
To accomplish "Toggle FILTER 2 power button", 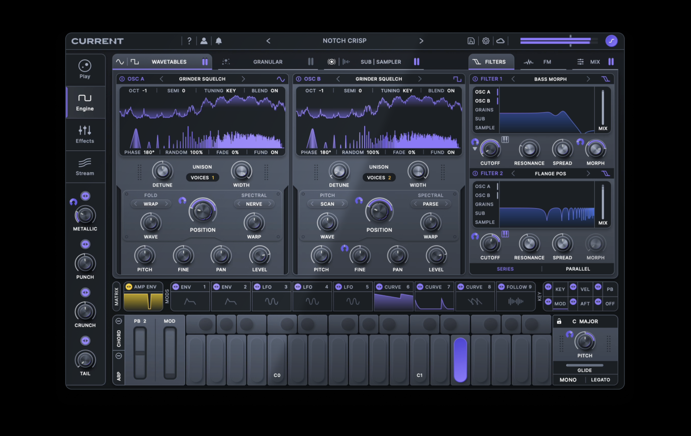I will click(x=475, y=174).
